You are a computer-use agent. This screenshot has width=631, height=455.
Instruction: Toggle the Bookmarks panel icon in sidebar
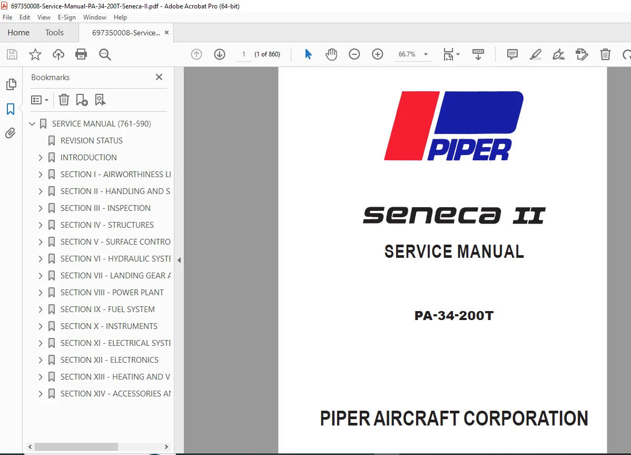pyautogui.click(x=11, y=109)
